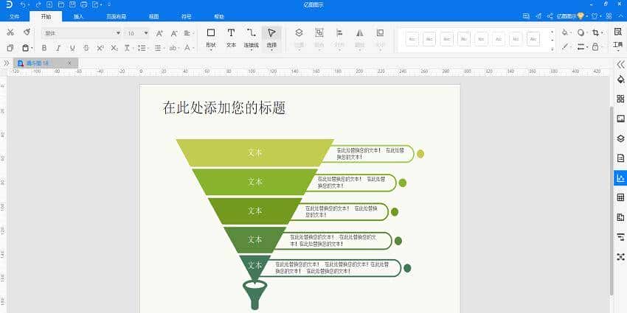The height and width of the screenshot is (313, 627).
Task: Expand the text alignment dropdown
Action: (x=189, y=34)
